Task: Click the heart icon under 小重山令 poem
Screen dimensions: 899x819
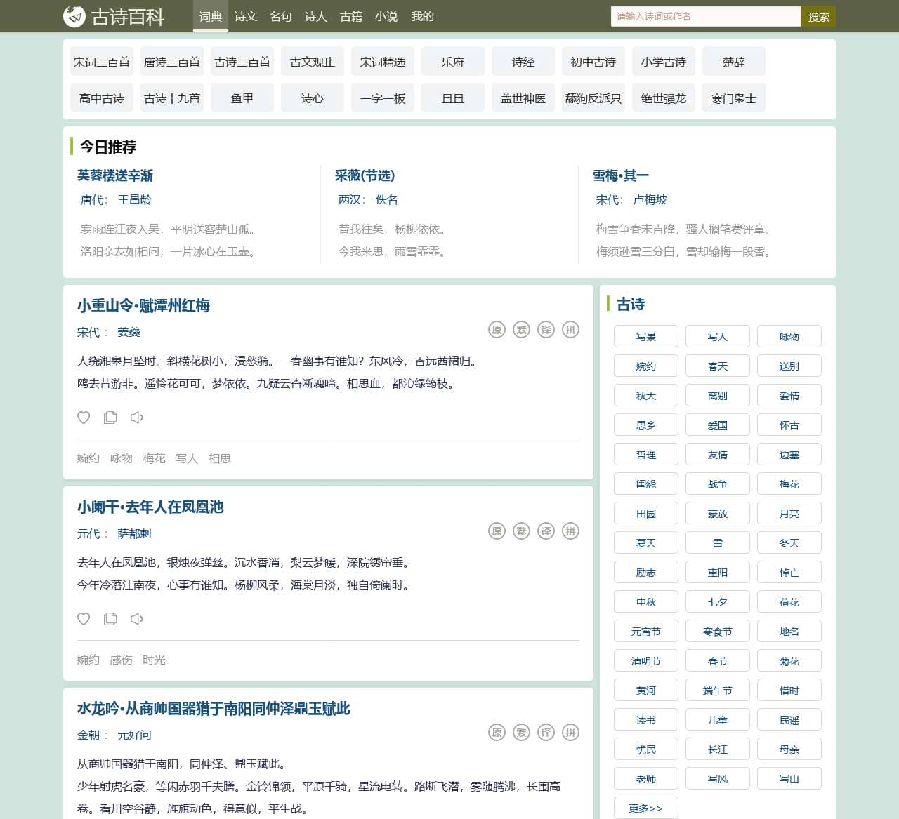Action: 84,418
